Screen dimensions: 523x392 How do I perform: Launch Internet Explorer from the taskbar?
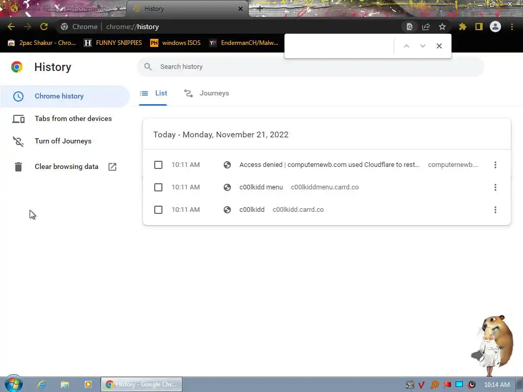(41, 384)
